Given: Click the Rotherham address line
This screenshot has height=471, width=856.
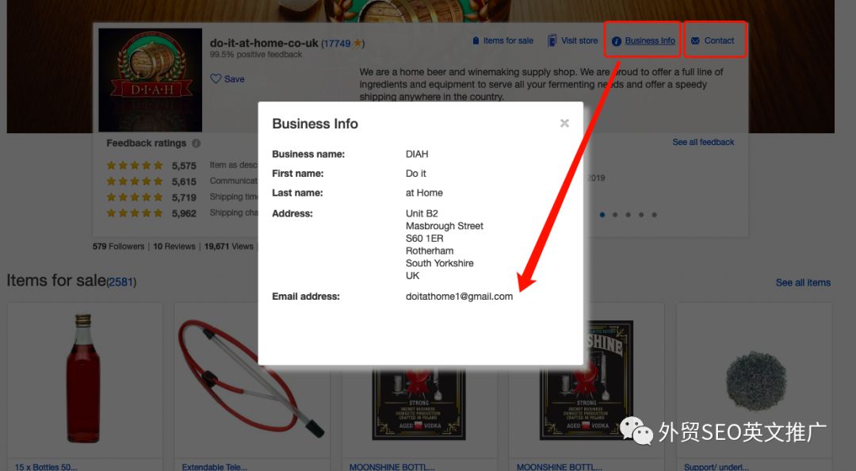Looking at the screenshot, I should pyautogui.click(x=429, y=251).
